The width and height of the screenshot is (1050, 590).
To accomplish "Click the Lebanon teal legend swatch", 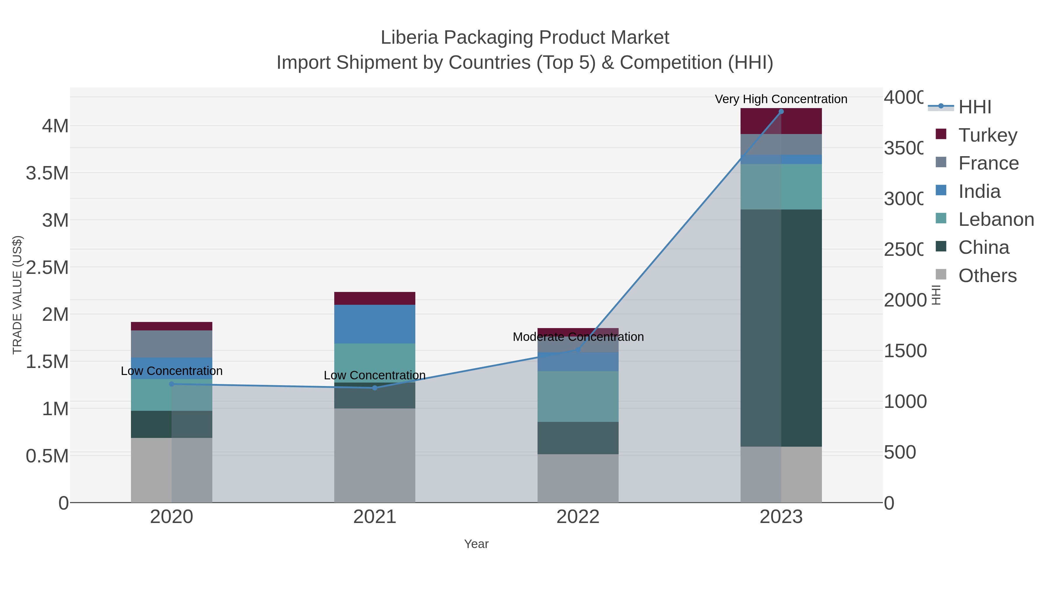I will click(941, 218).
